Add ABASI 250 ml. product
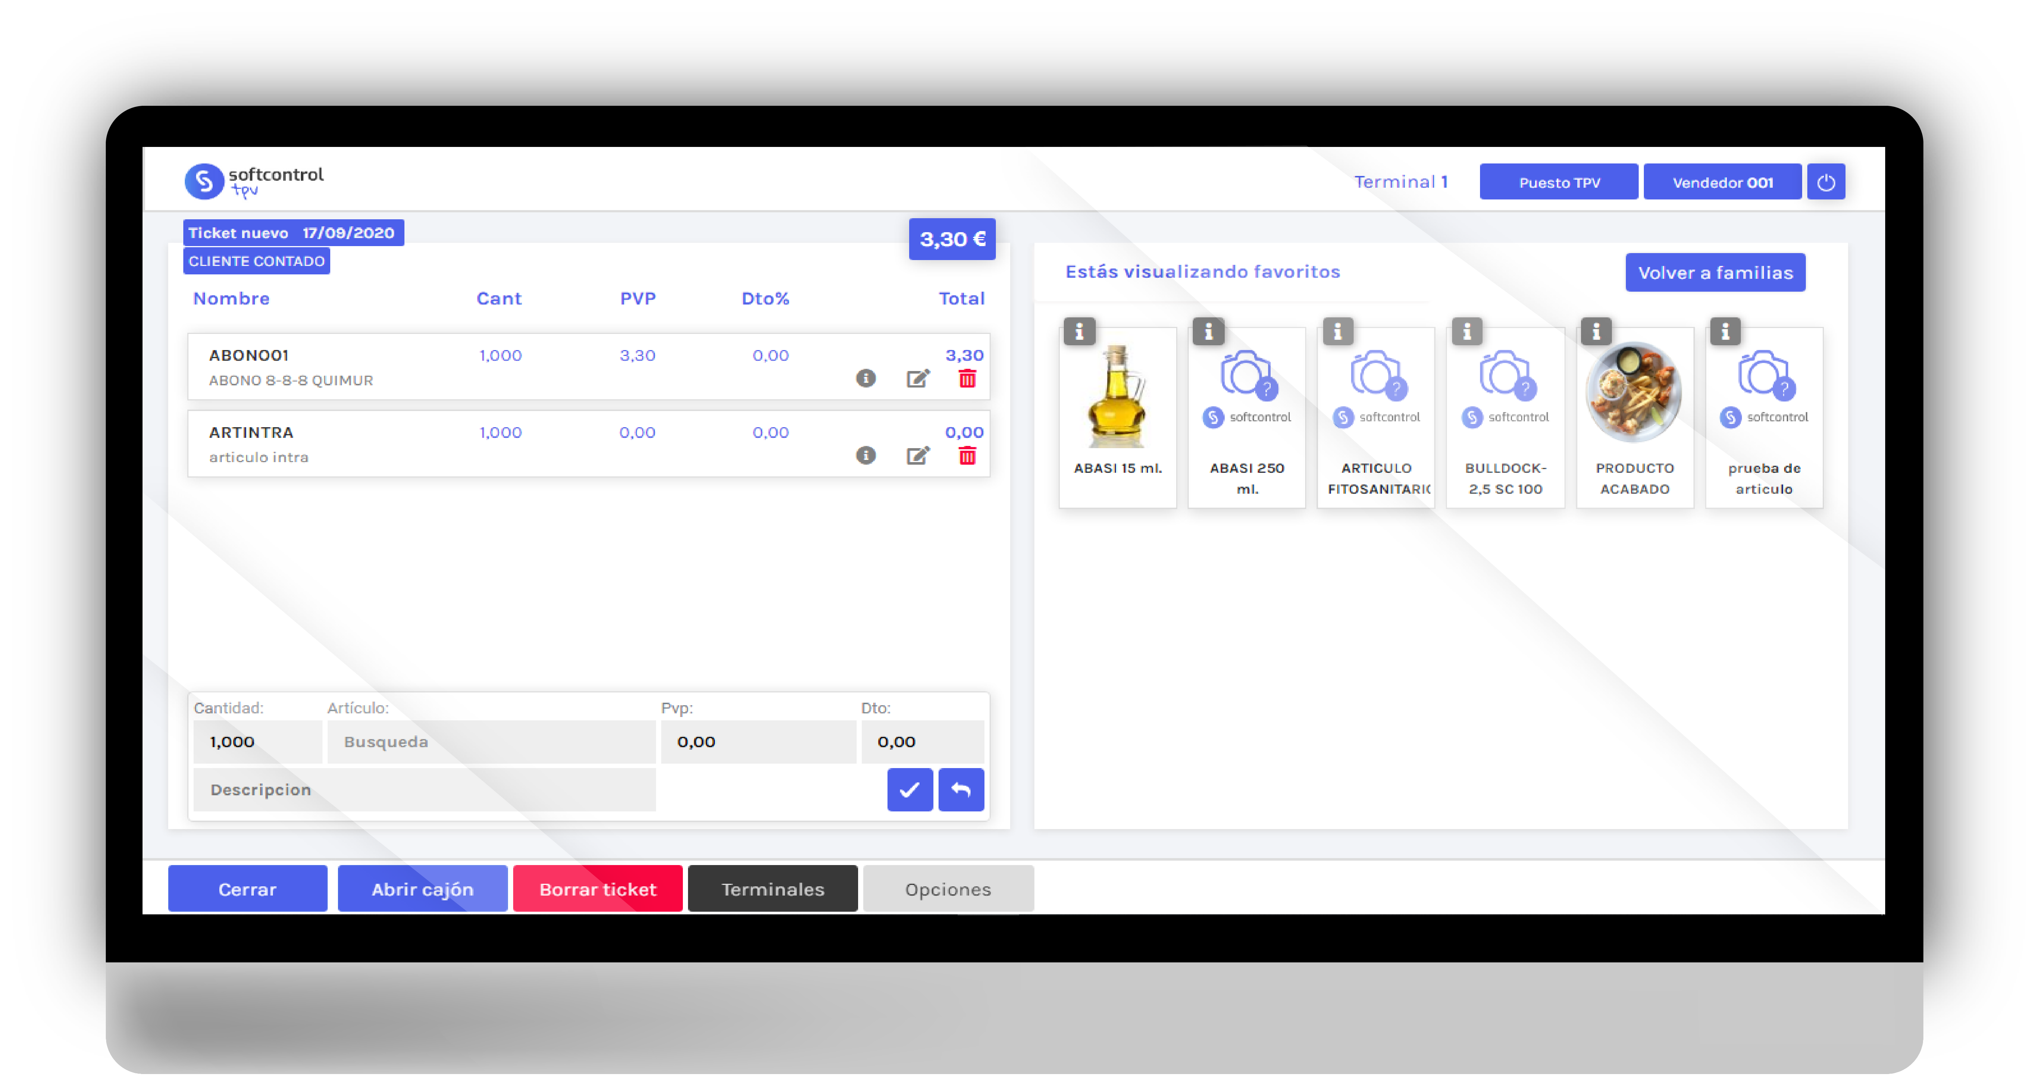This screenshot has height=1077, width=2038. [1247, 417]
